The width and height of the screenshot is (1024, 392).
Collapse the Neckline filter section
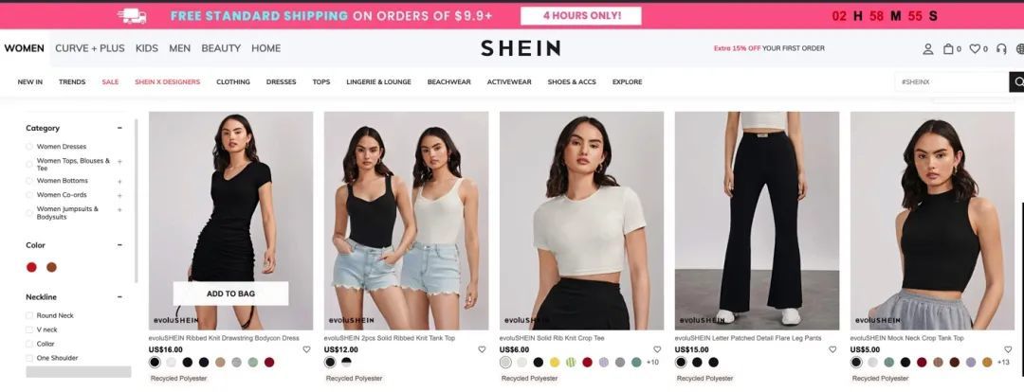point(119,297)
